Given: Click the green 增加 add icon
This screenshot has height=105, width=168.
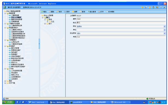Looking at the screenshot, I should point(42,11).
